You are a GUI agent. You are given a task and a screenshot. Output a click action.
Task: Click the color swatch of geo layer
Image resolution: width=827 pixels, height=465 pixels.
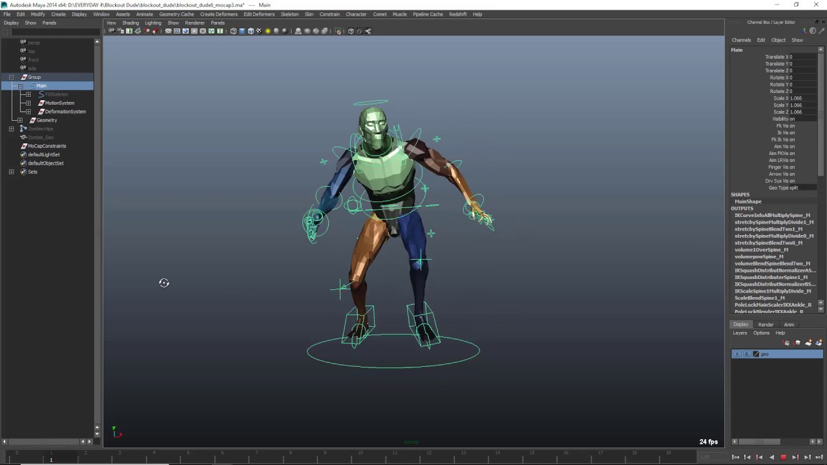tap(756, 354)
